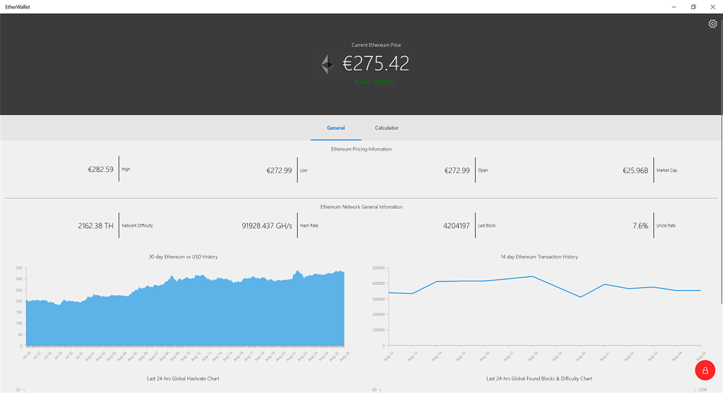Click the green price change text
The height and width of the screenshot is (393, 723).
click(x=375, y=81)
